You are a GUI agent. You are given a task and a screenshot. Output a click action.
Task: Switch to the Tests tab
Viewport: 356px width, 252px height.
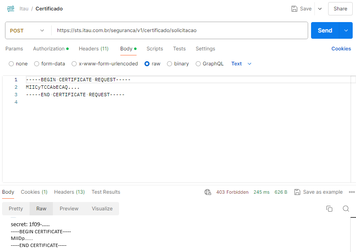[x=179, y=49]
